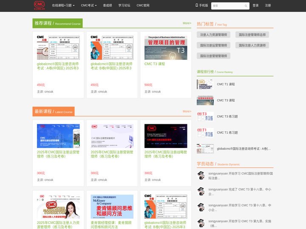Click More> link for recommended courses

coord(187,23)
